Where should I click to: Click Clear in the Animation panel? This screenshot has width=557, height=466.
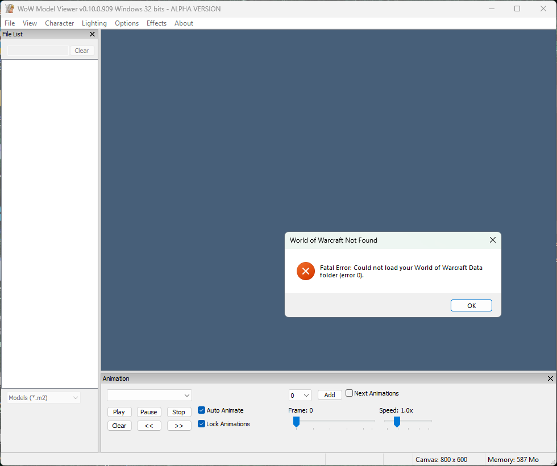tap(119, 426)
